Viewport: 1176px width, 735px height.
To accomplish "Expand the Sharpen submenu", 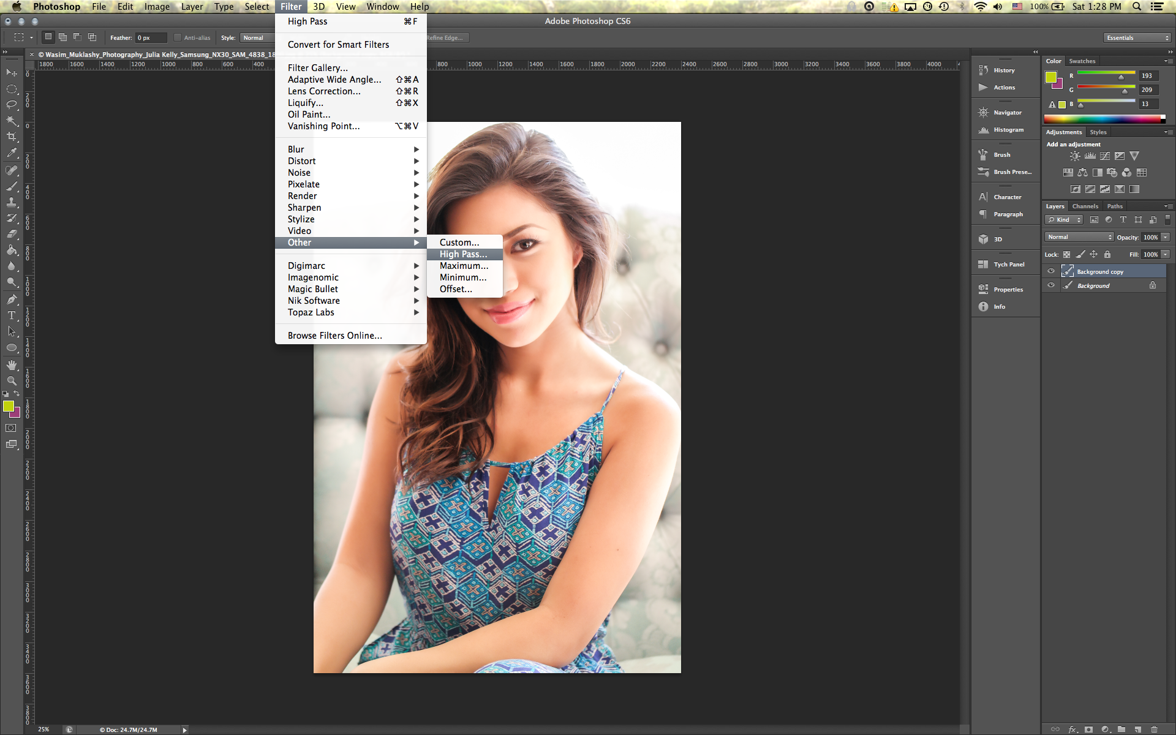I will [x=351, y=208].
